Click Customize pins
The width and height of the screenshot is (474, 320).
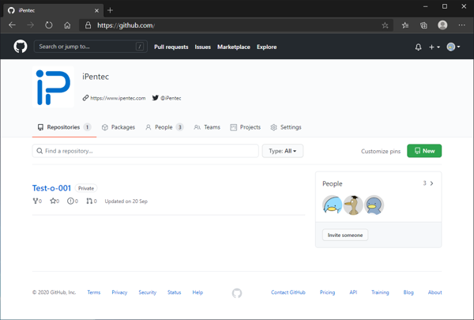tap(381, 151)
